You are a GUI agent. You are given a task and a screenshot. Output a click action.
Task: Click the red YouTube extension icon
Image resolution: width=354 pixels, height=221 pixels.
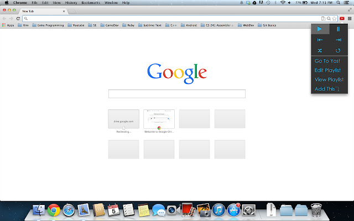point(342,18)
